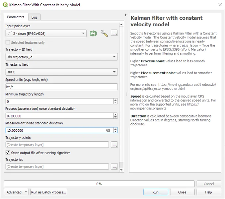Click the Cancel button

[x=209, y=184]
